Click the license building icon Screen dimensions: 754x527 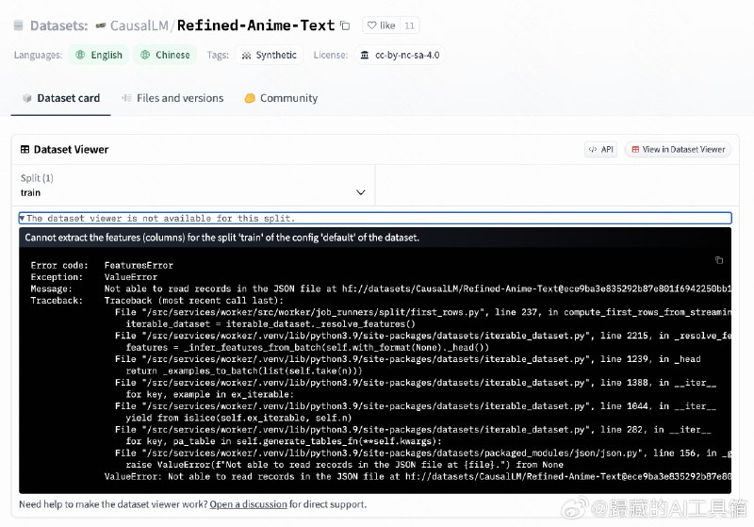coord(365,55)
